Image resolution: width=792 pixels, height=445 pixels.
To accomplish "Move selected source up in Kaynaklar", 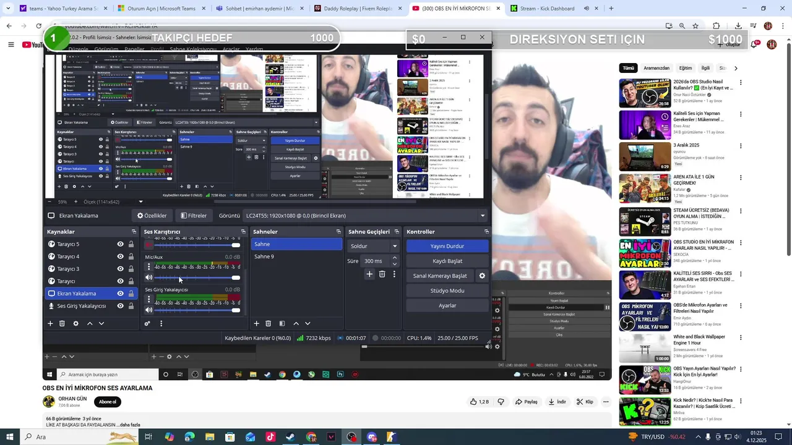I will (x=90, y=323).
